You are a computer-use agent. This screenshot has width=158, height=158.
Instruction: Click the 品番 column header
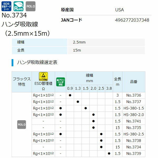click(134, 82)
